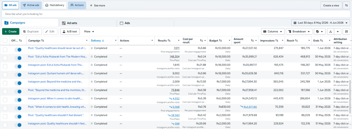Image resolution: width=352 pixels, height=129 pixels.
Task: Click the Ad sets grid icon
Action: (64, 23)
